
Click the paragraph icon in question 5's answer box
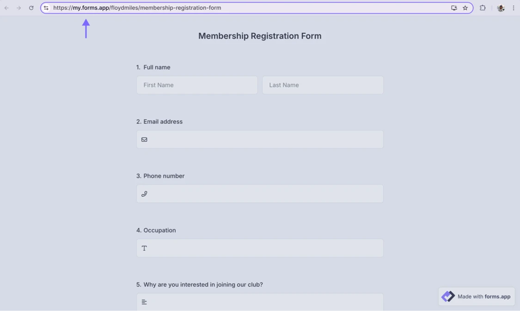[144, 302]
